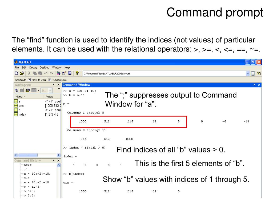
Task: Launch Simulink from the toolbar icon
Action: (x=59, y=73)
